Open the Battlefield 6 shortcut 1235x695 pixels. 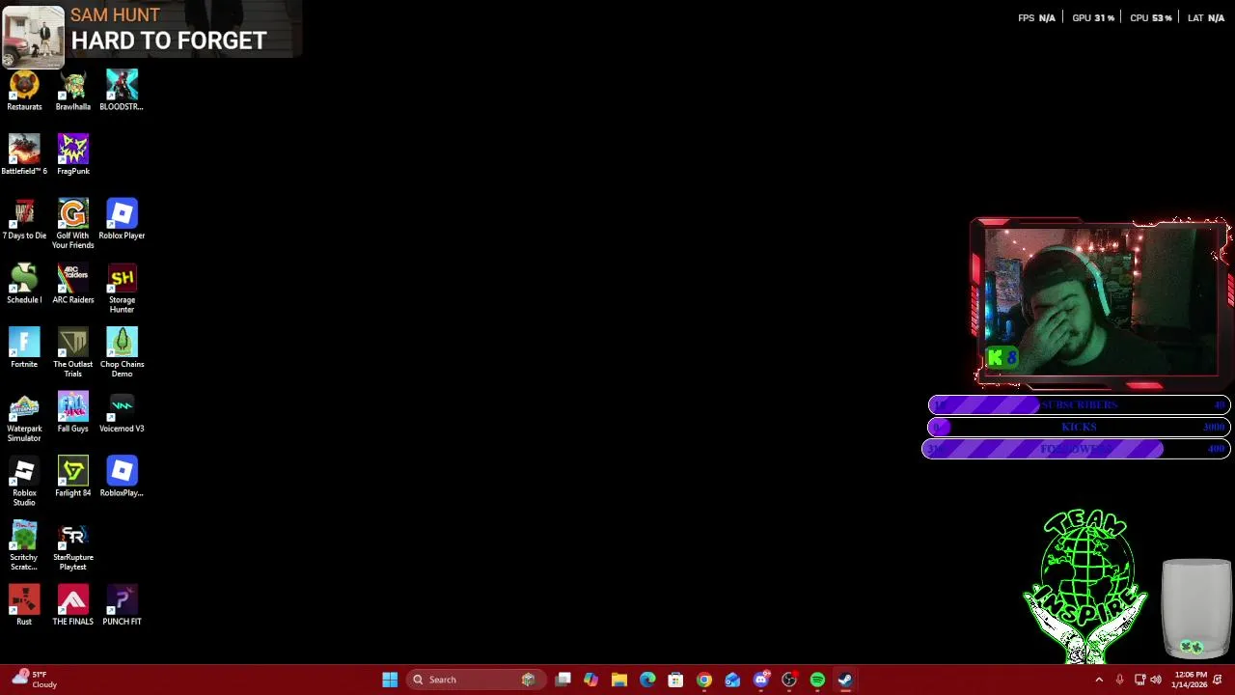(x=24, y=155)
